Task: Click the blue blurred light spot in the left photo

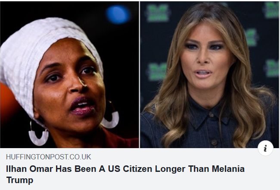Action: pyautogui.click(x=118, y=15)
